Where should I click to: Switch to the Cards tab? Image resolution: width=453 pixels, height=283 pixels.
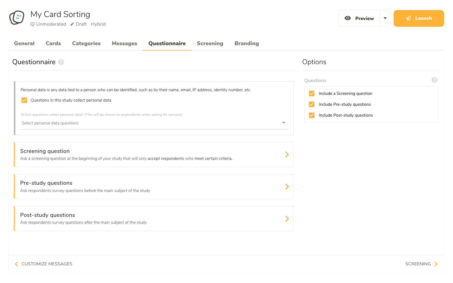point(53,43)
